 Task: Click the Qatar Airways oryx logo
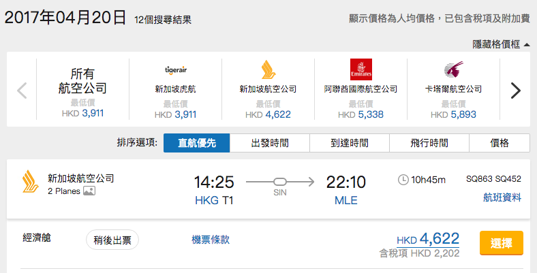[x=453, y=69]
